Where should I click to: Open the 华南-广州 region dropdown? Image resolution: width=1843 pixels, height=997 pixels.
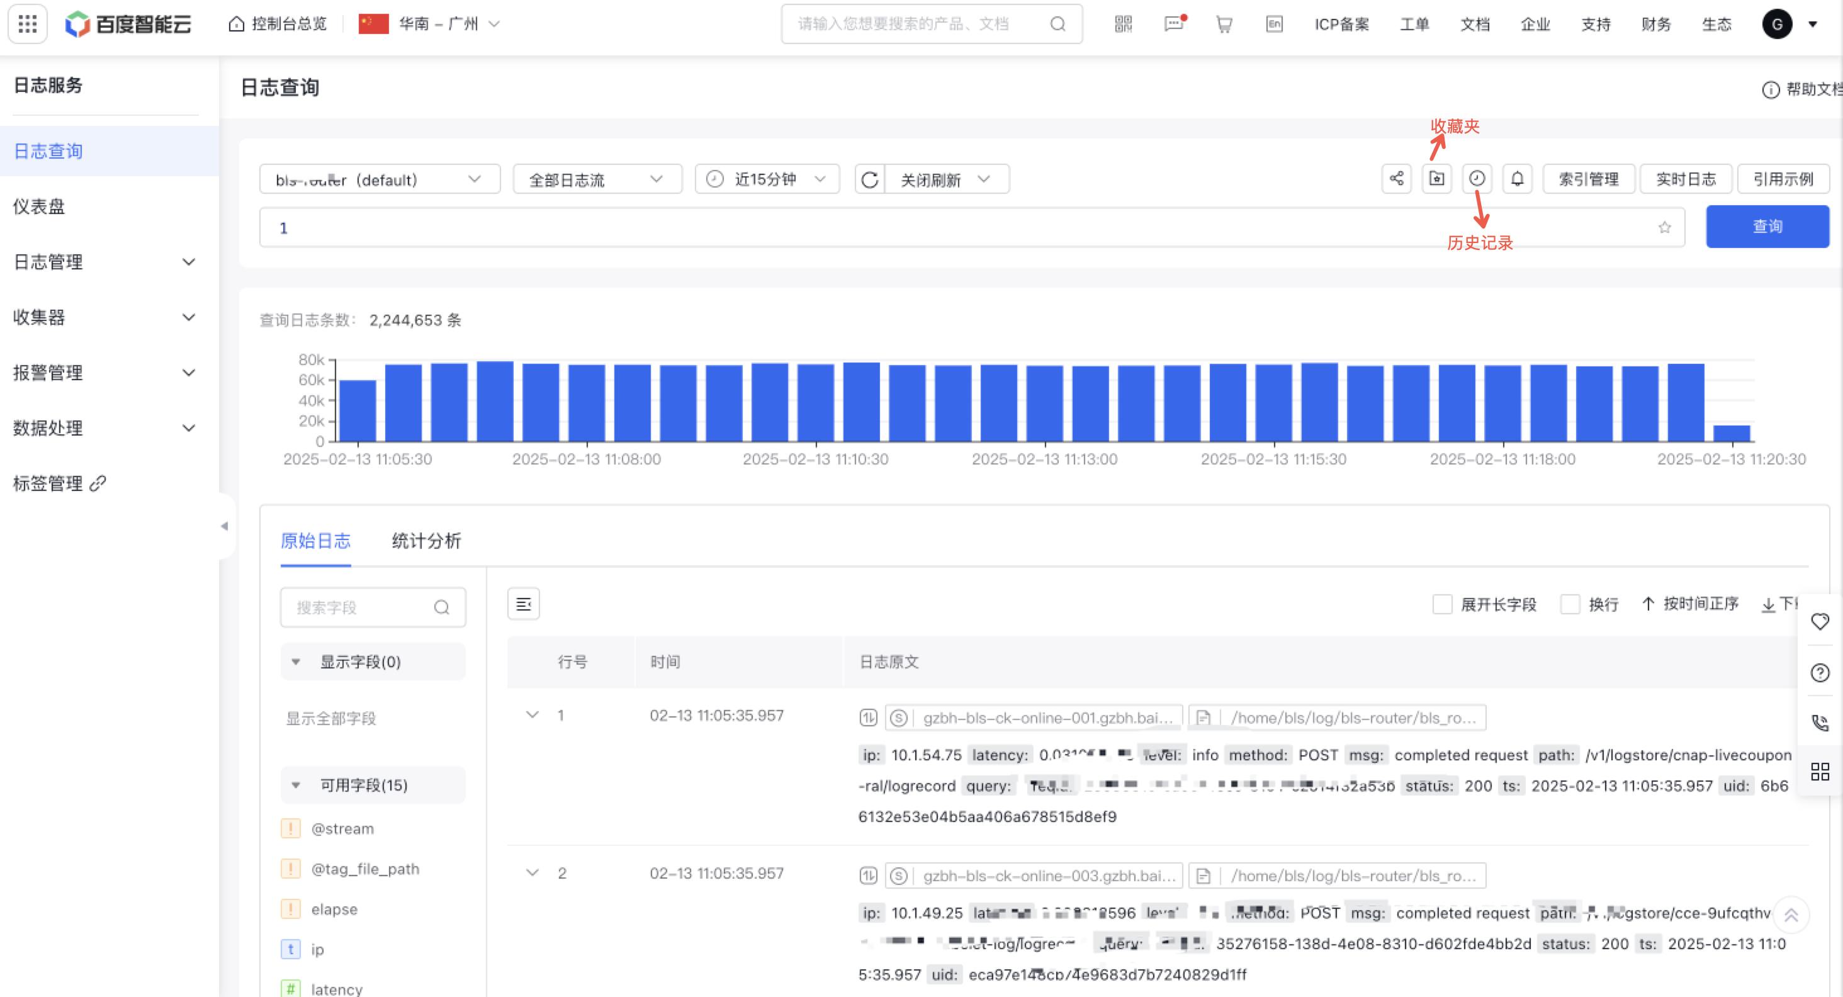[x=429, y=23]
